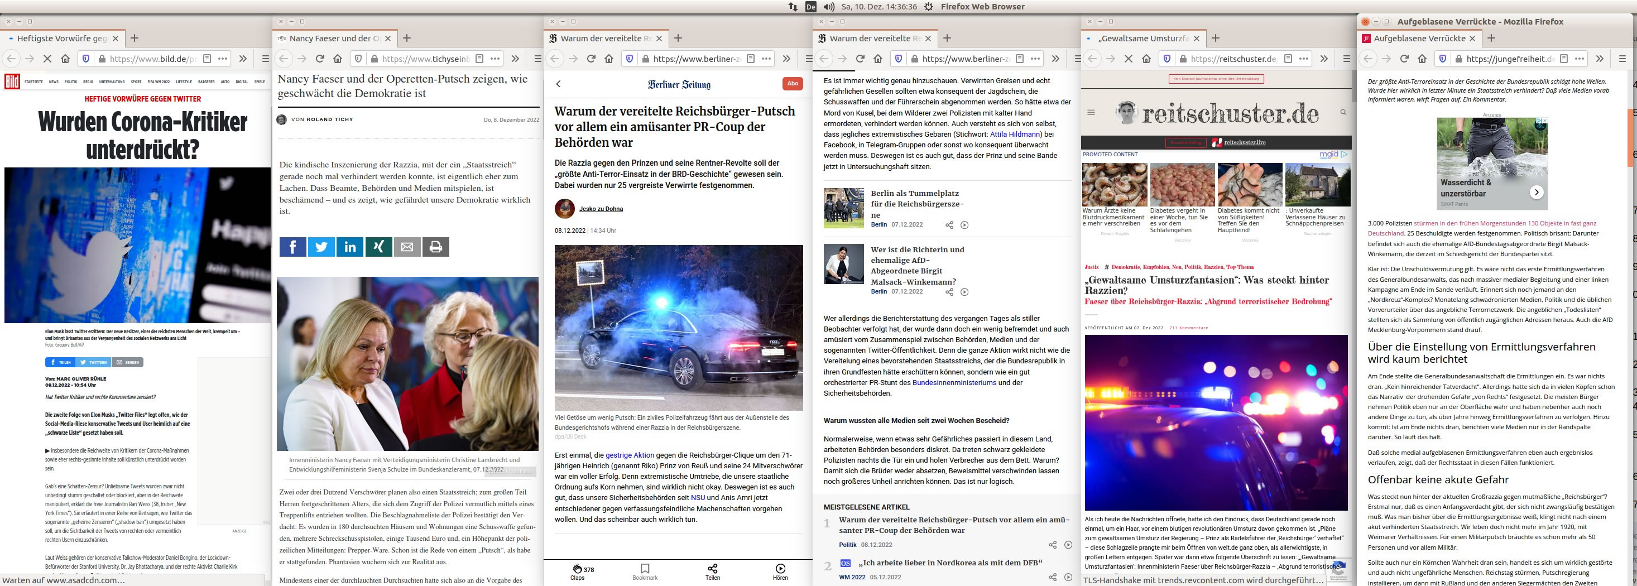The image size is (1637, 586).
Task: Go back with Berliner Zeitung page arrow
Action: [559, 84]
